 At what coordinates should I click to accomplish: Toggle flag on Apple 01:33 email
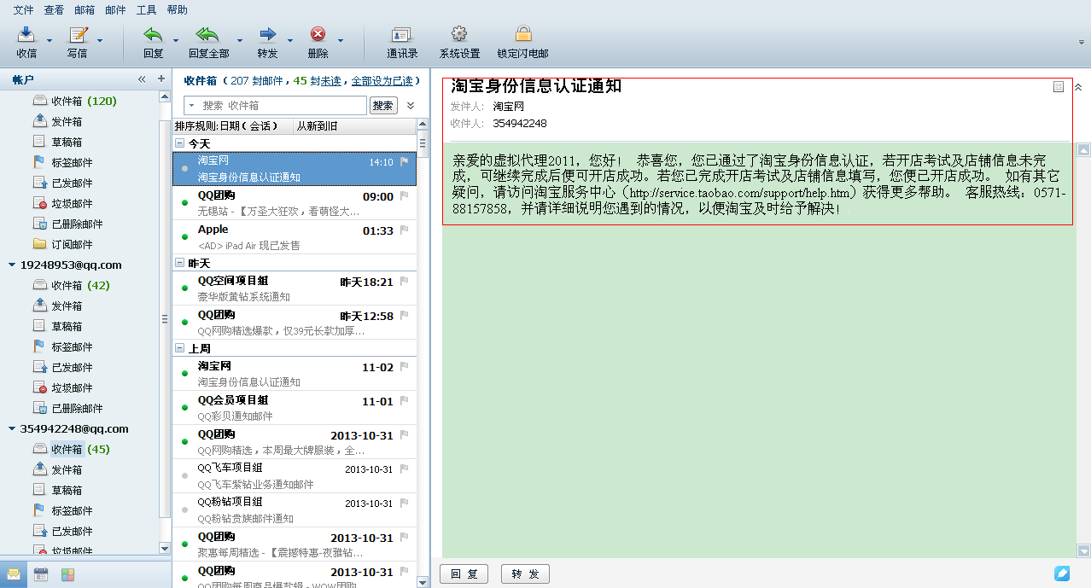point(405,230)
